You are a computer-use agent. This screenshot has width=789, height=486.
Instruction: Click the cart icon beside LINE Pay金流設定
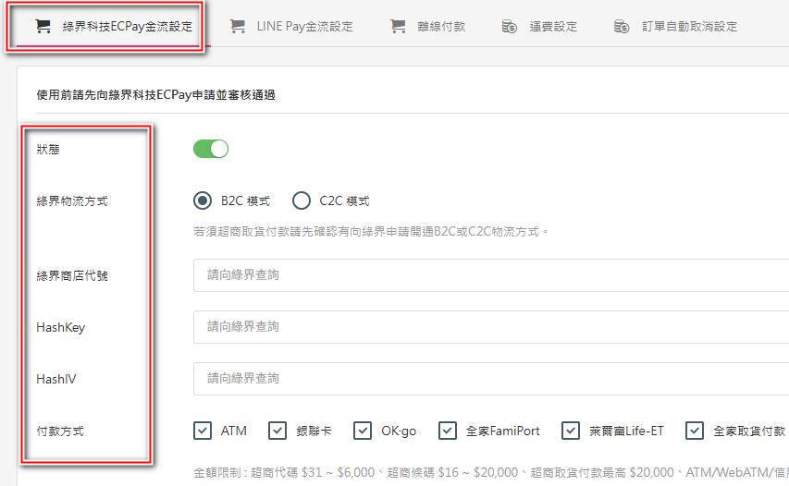click(x=237, y=26)
